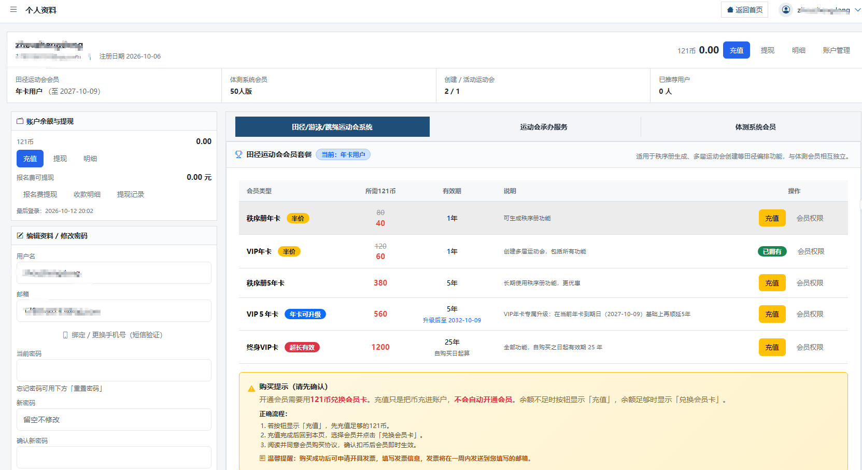Click 充值 for 终身VIP row
The height and width of the screenshot is (470, 862).
point(772,347)
